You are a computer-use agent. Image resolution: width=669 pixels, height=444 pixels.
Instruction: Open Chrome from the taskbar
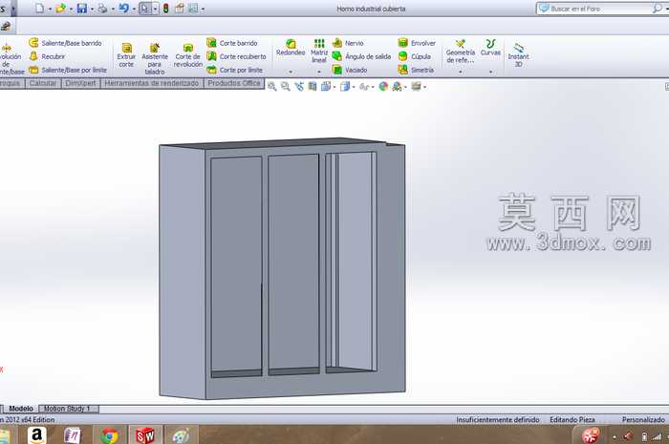coord(110,435)
